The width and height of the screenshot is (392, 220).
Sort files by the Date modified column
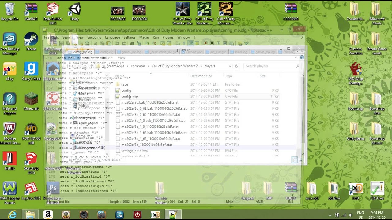coord(201,76)
